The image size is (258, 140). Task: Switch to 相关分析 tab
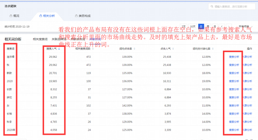point(47,16)
